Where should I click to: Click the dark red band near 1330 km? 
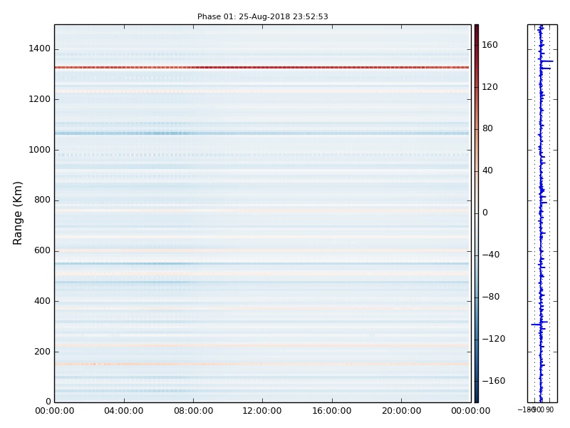click(x=261, y=67)
